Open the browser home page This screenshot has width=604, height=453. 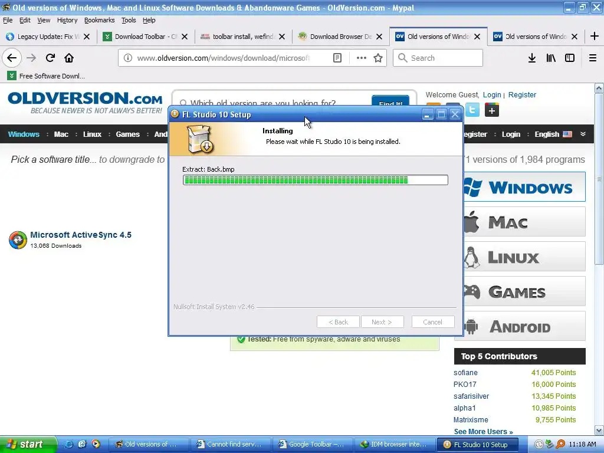(69, 58)
